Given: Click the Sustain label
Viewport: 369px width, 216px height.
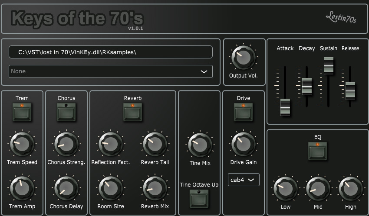Looking at the screenshot, I should pyautogui.click(x=329, y=48).
